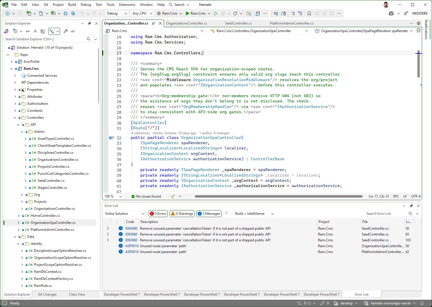The width and height of the screenshot is (432, 307).
Task: Click the Restart/refresh browser icon
Action: pyautogui.click(x=235, y=13)
